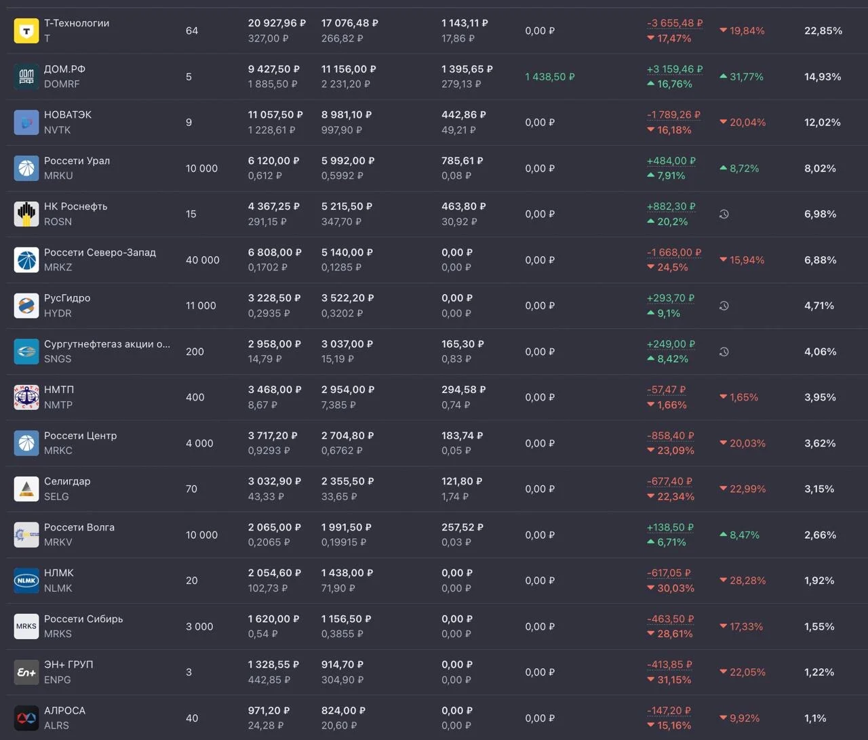Open the Россети Урал logo icon

coord(26,168)
